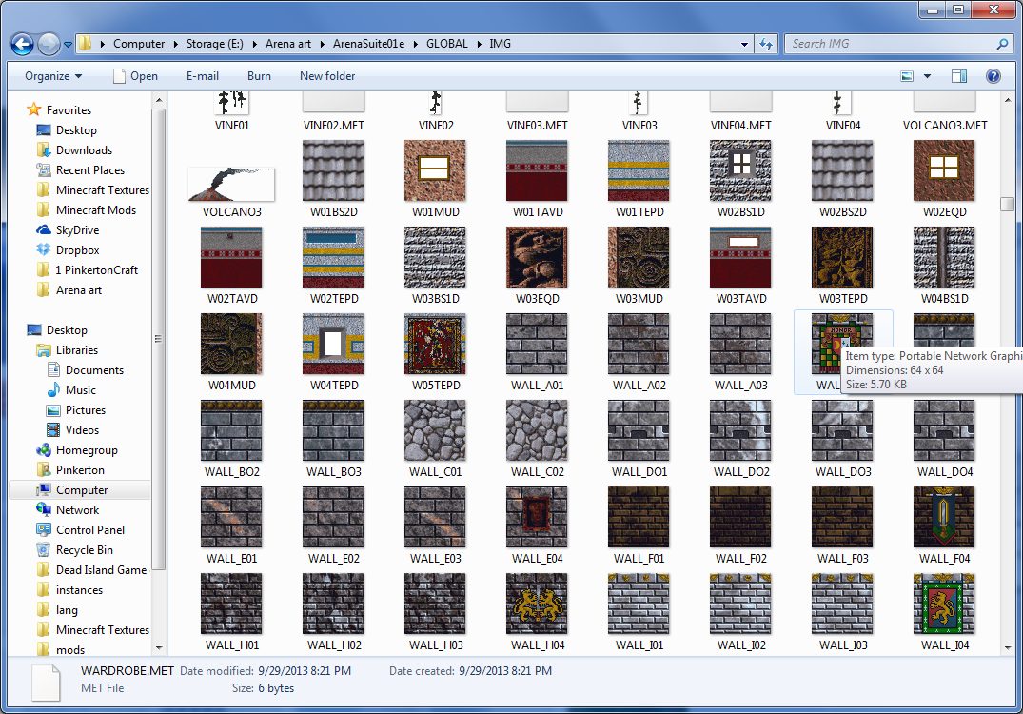Image resolution: width=1023 pixels, height=714 pixels.
Task: Click the GLOBAL breadcrumb in address bar
Action: (x=447, y=44)
